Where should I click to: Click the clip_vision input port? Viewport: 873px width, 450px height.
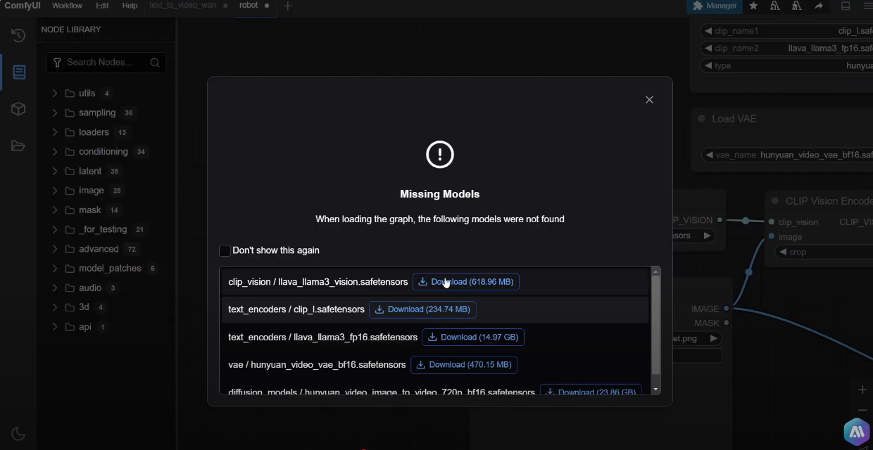(772, 221)
